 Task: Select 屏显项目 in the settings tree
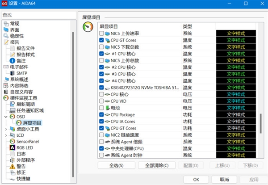tap(32, 123)
